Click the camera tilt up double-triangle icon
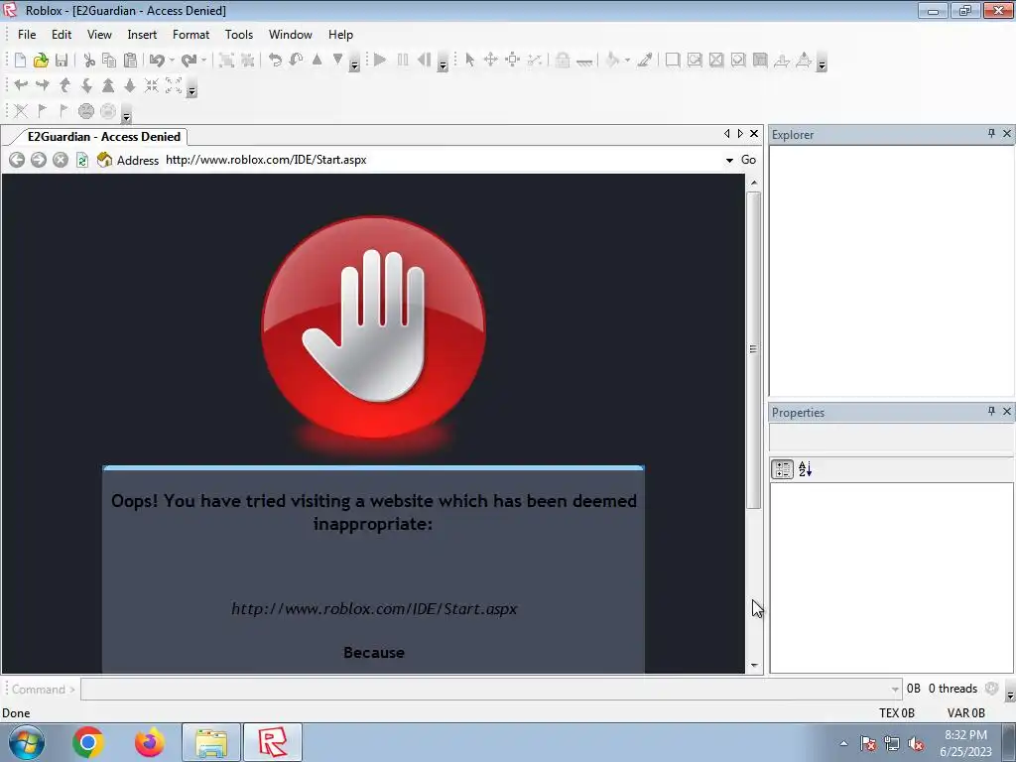 108,85
